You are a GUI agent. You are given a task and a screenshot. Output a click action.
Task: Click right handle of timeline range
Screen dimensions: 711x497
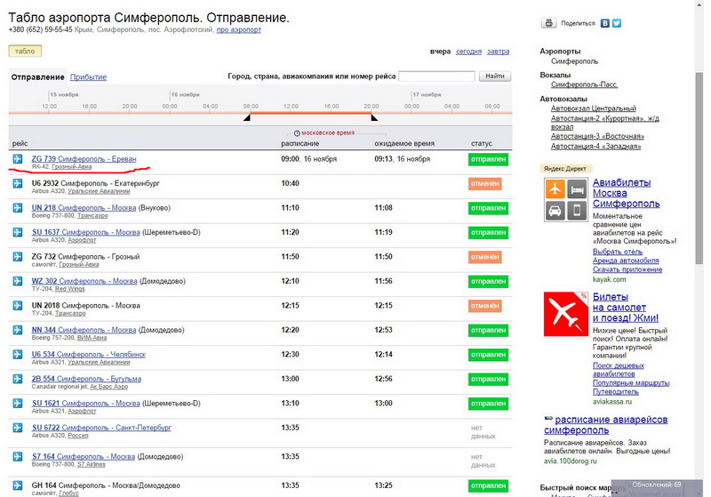pyautogui.click(x=374, y=118)
